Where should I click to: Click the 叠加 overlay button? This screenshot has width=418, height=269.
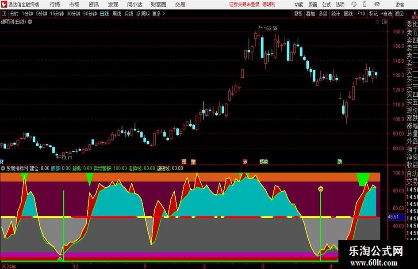(x=311, y=14)
